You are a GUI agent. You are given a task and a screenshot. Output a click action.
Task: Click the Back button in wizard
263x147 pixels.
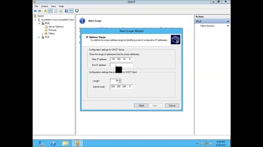click(x=141, y=105)
